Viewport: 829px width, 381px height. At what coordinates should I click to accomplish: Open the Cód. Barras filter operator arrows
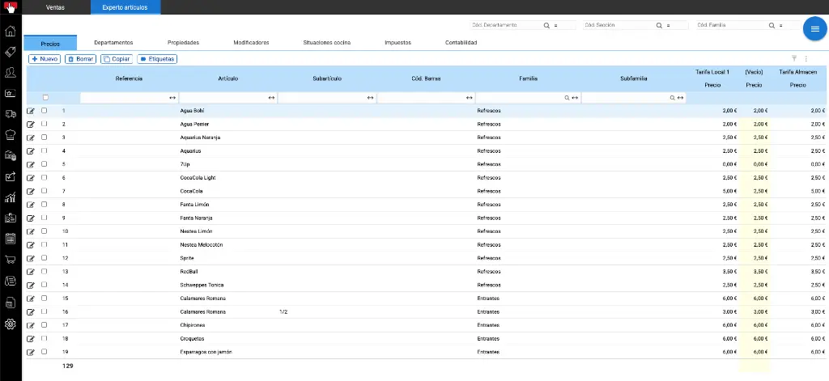pyautogui.click(x=469, y=98)
